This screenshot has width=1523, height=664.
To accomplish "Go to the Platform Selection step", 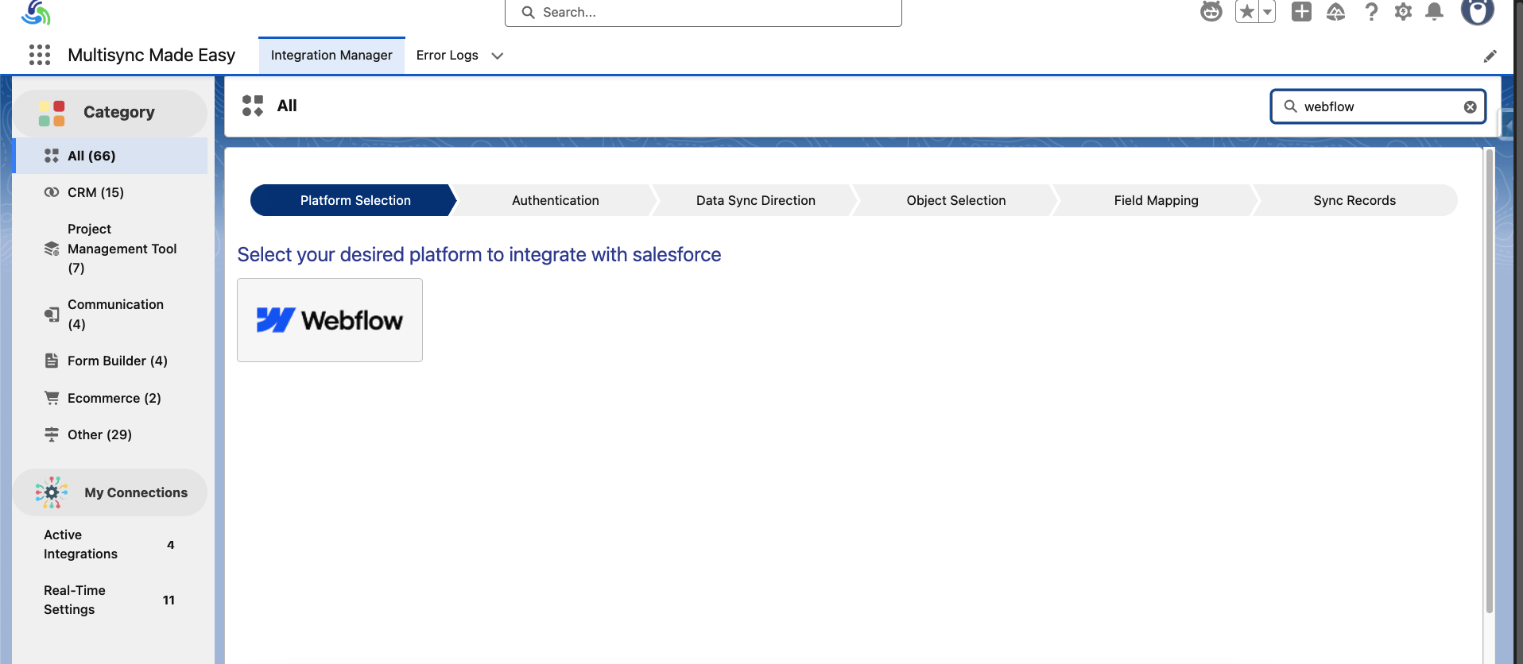I will pos(355,200).
